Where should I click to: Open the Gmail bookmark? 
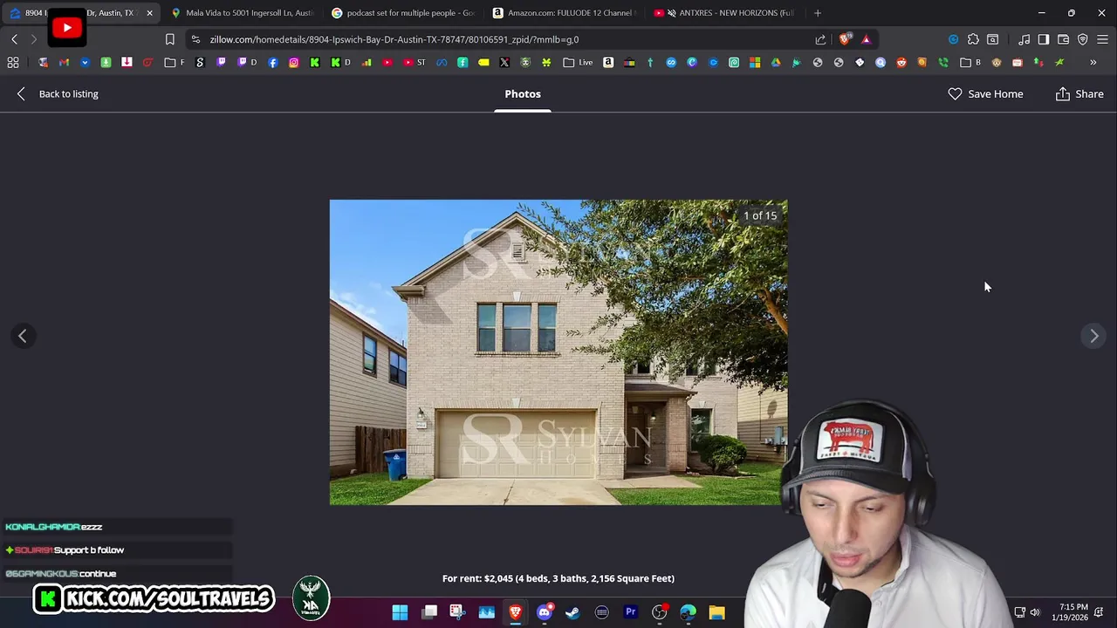coord(64,63)
